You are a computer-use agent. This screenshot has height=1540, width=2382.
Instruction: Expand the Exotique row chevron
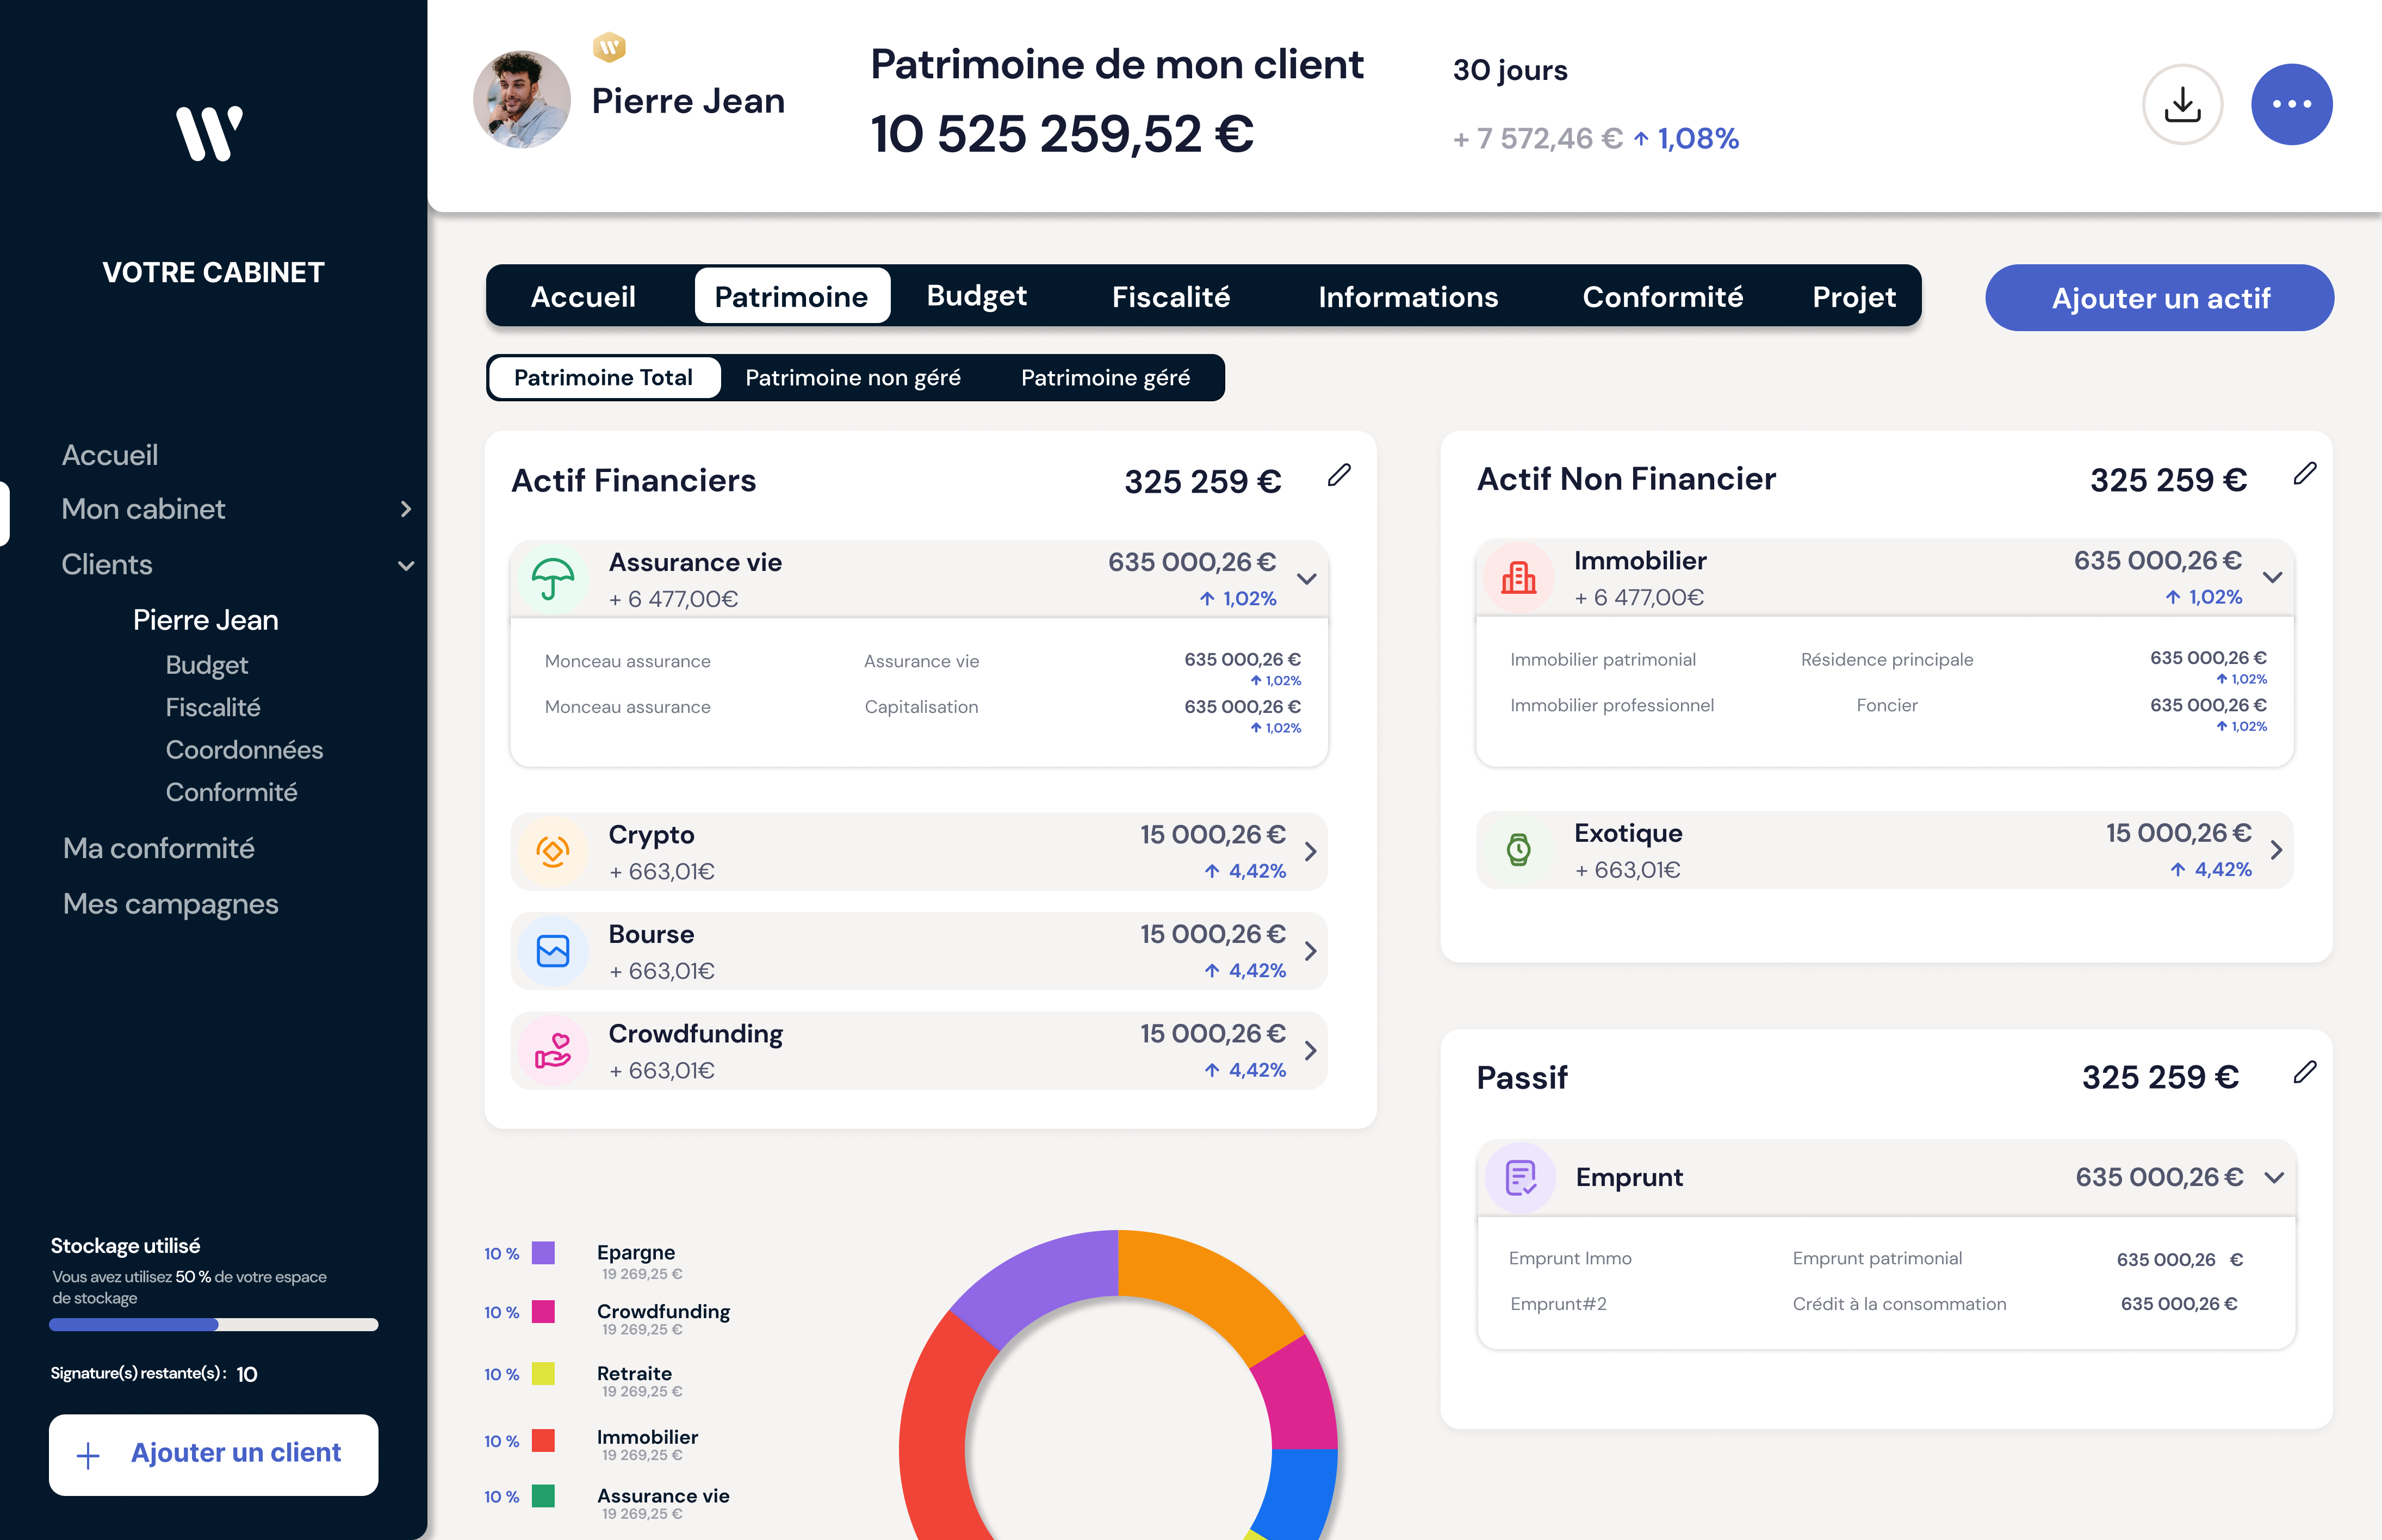pyautogui.click(x=2277, y=850)
